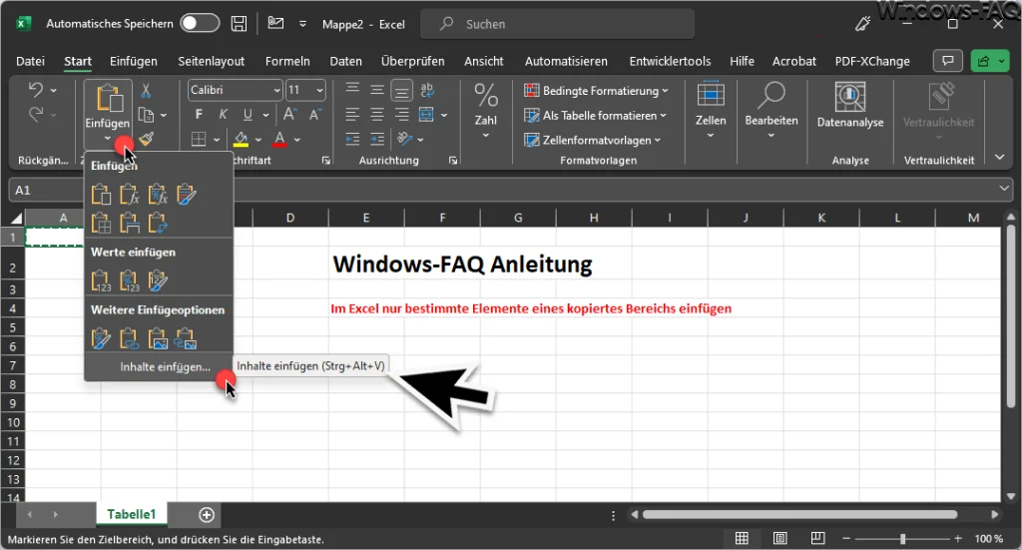Click the Decrease indent icon
This screenshot has height=550, width=1022.
tap(352, 139)
